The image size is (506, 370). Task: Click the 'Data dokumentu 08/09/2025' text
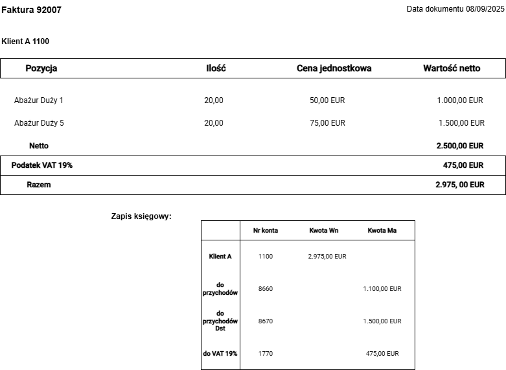(x=455, y=9)
